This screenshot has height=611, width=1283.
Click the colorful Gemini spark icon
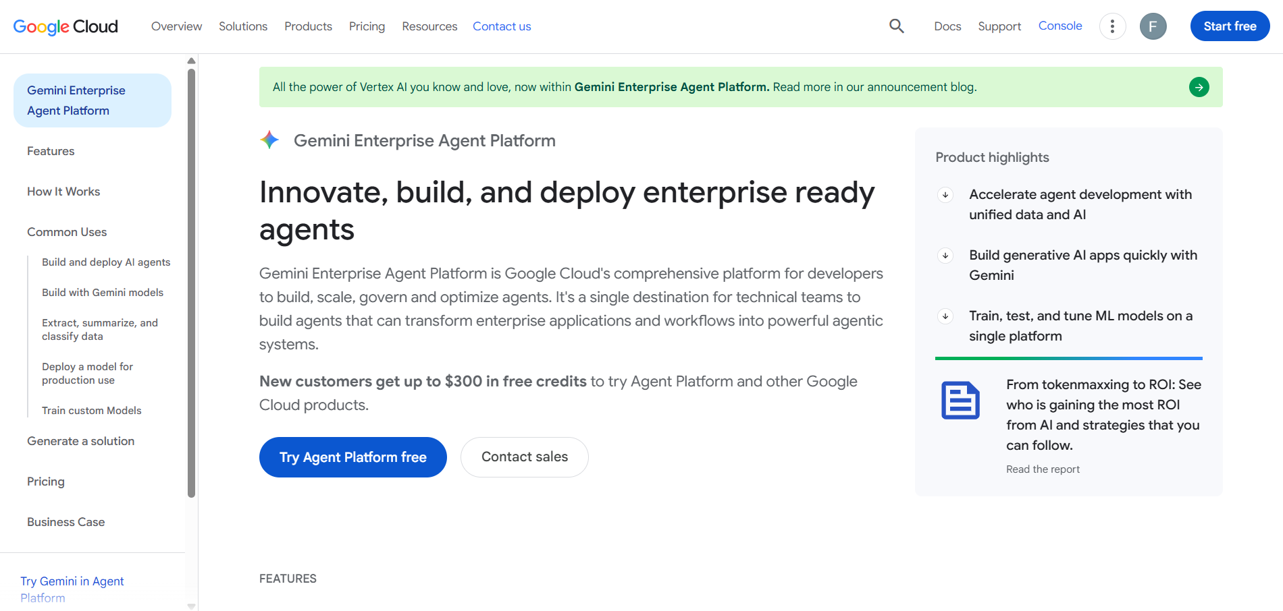coord(269,140)
